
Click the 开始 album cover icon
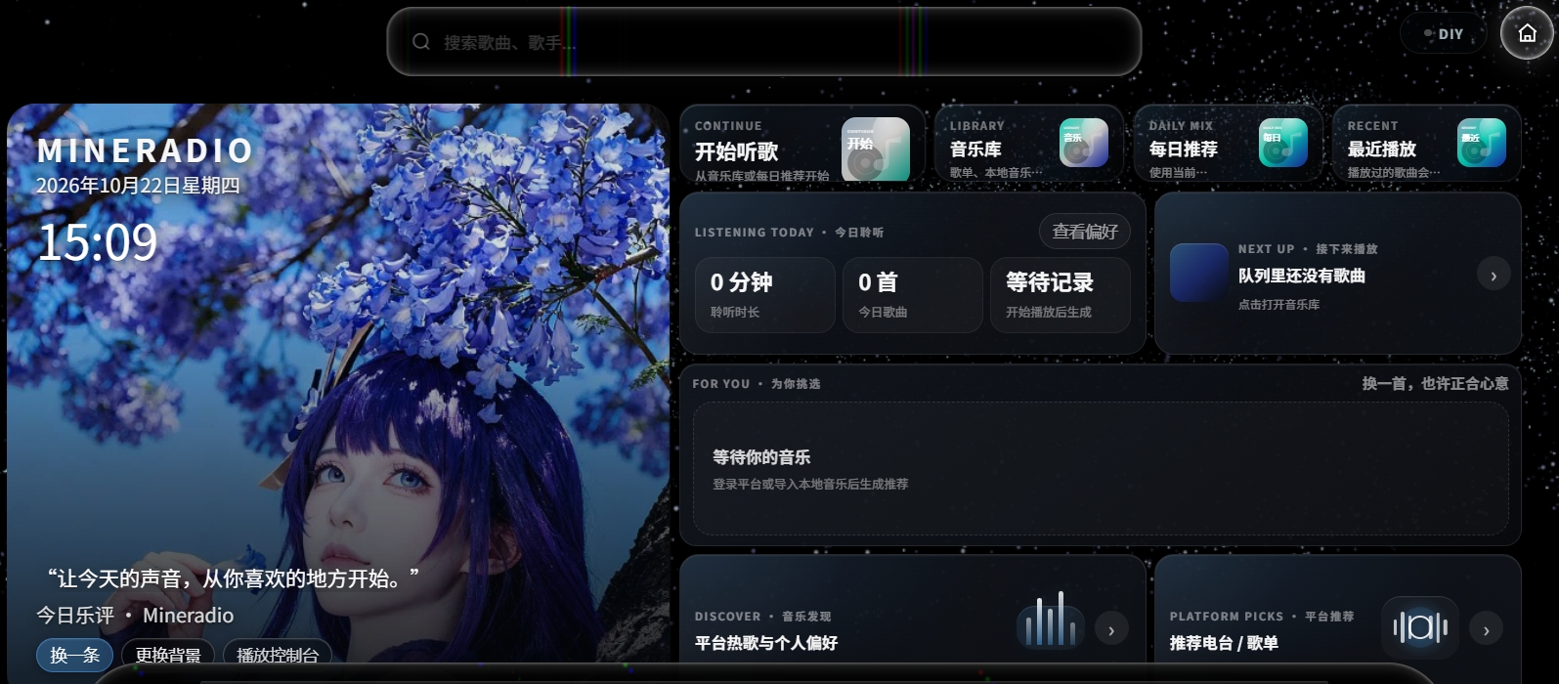(x=876, y=149)
